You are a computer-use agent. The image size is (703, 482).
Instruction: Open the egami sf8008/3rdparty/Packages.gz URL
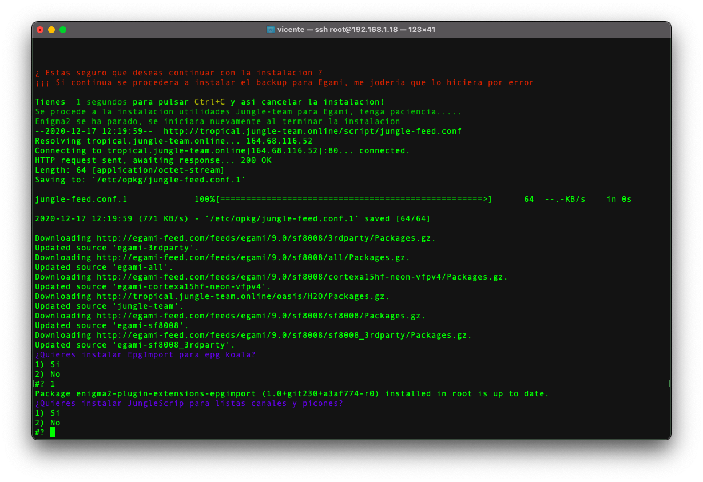[266, 238]
